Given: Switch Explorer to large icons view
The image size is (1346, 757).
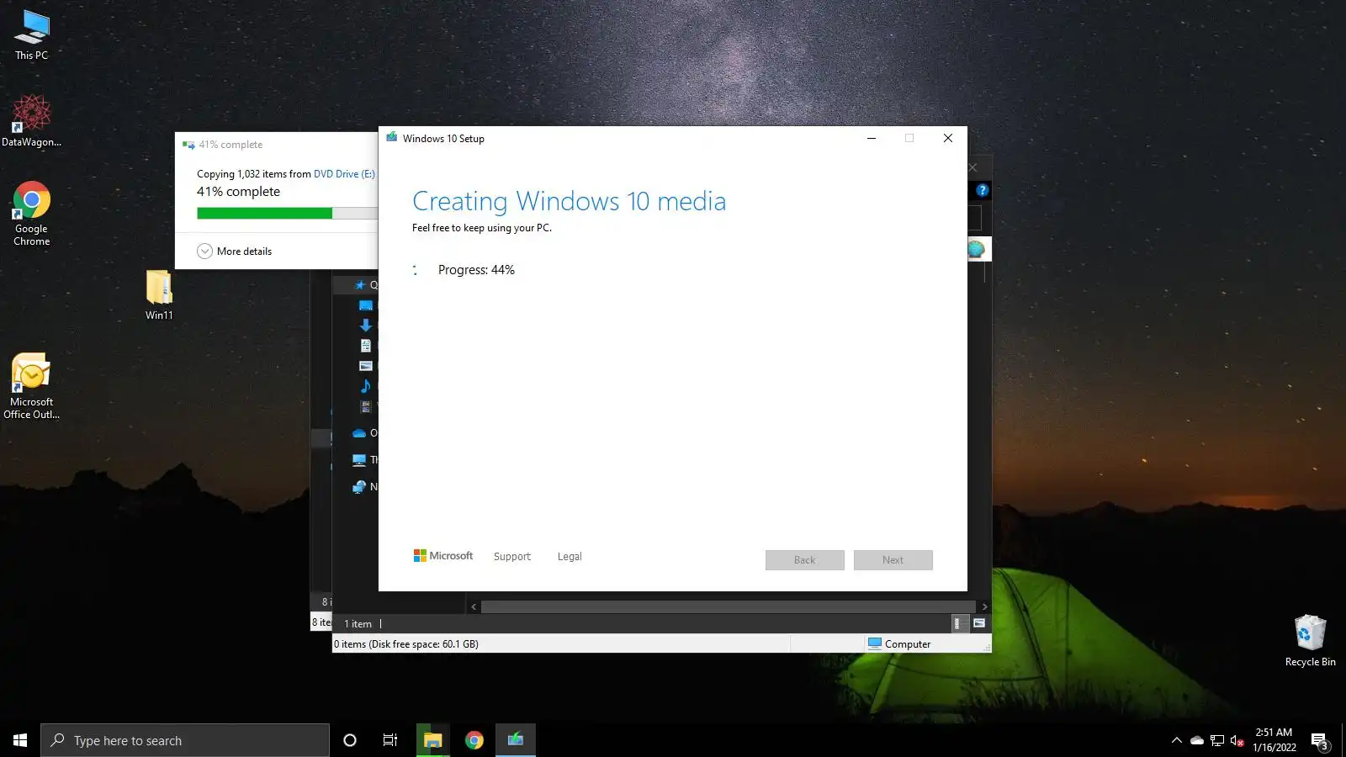Looking at the screenshot, I should [x=979, y=623].
